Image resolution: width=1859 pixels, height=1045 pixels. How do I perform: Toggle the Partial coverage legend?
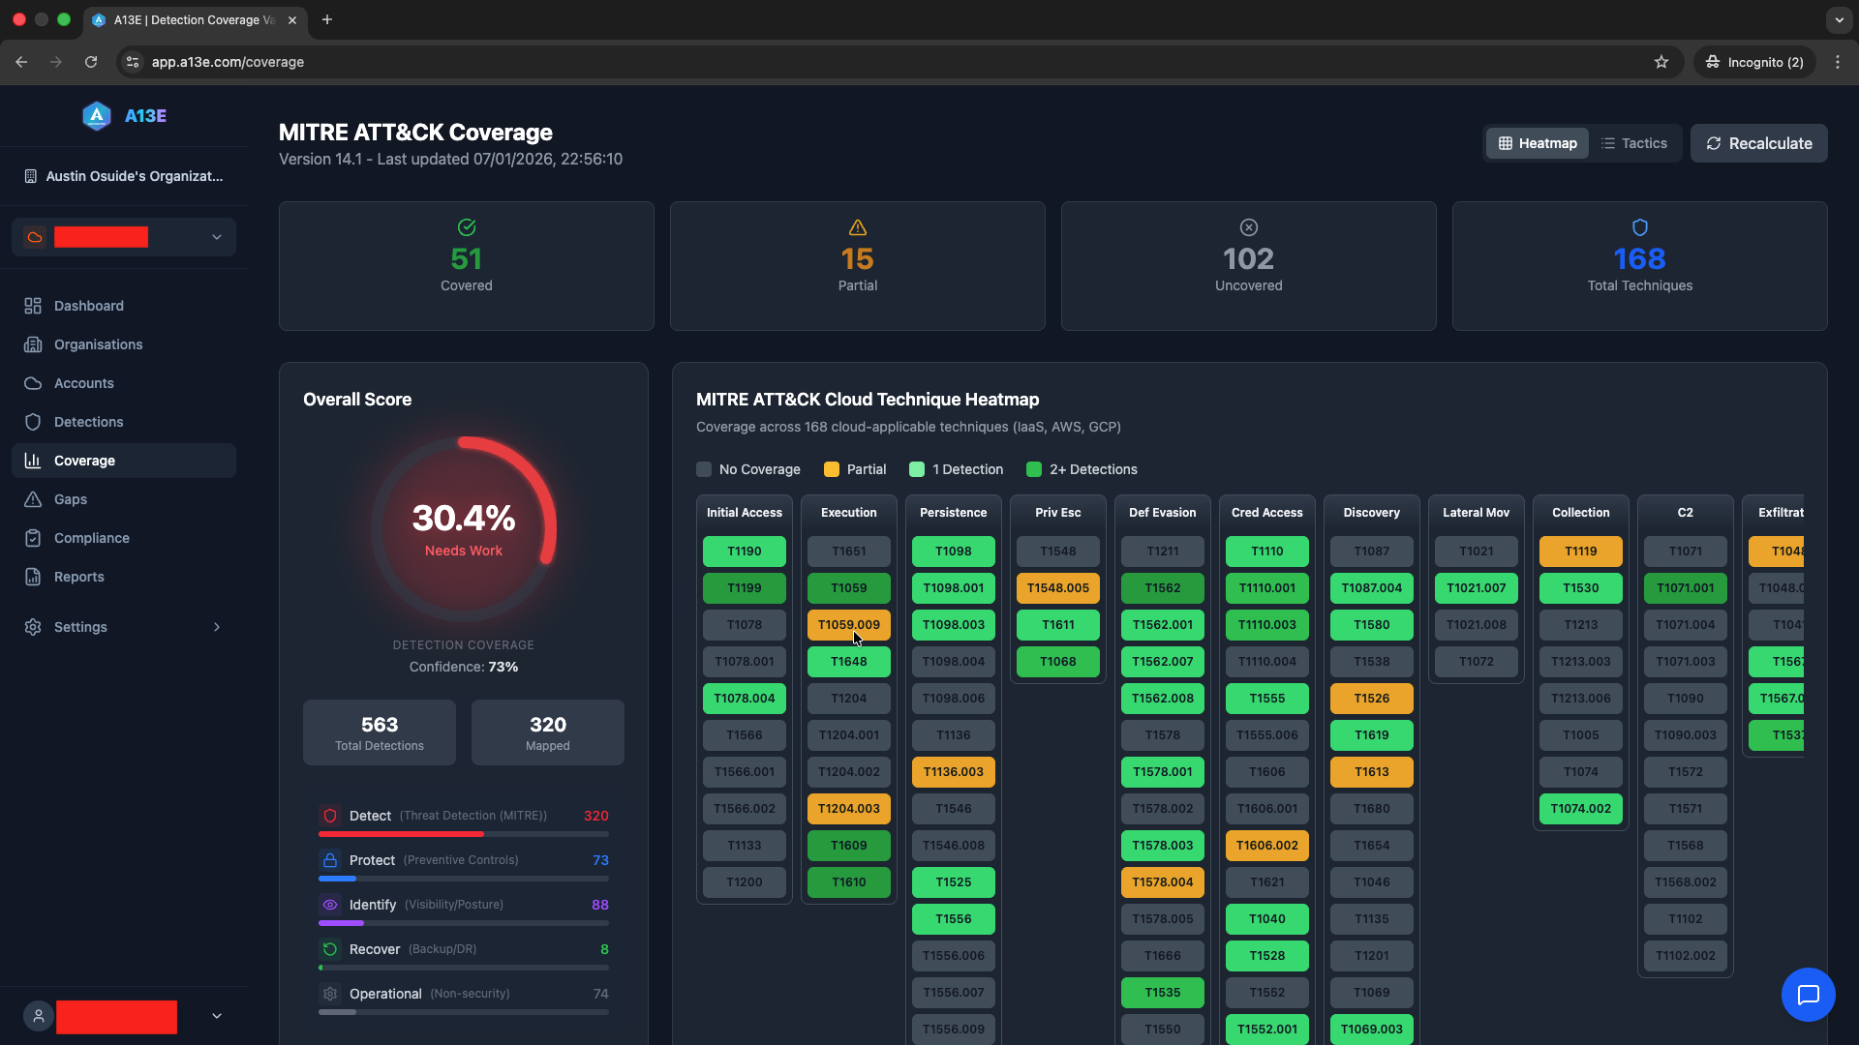tap(832, 469)
